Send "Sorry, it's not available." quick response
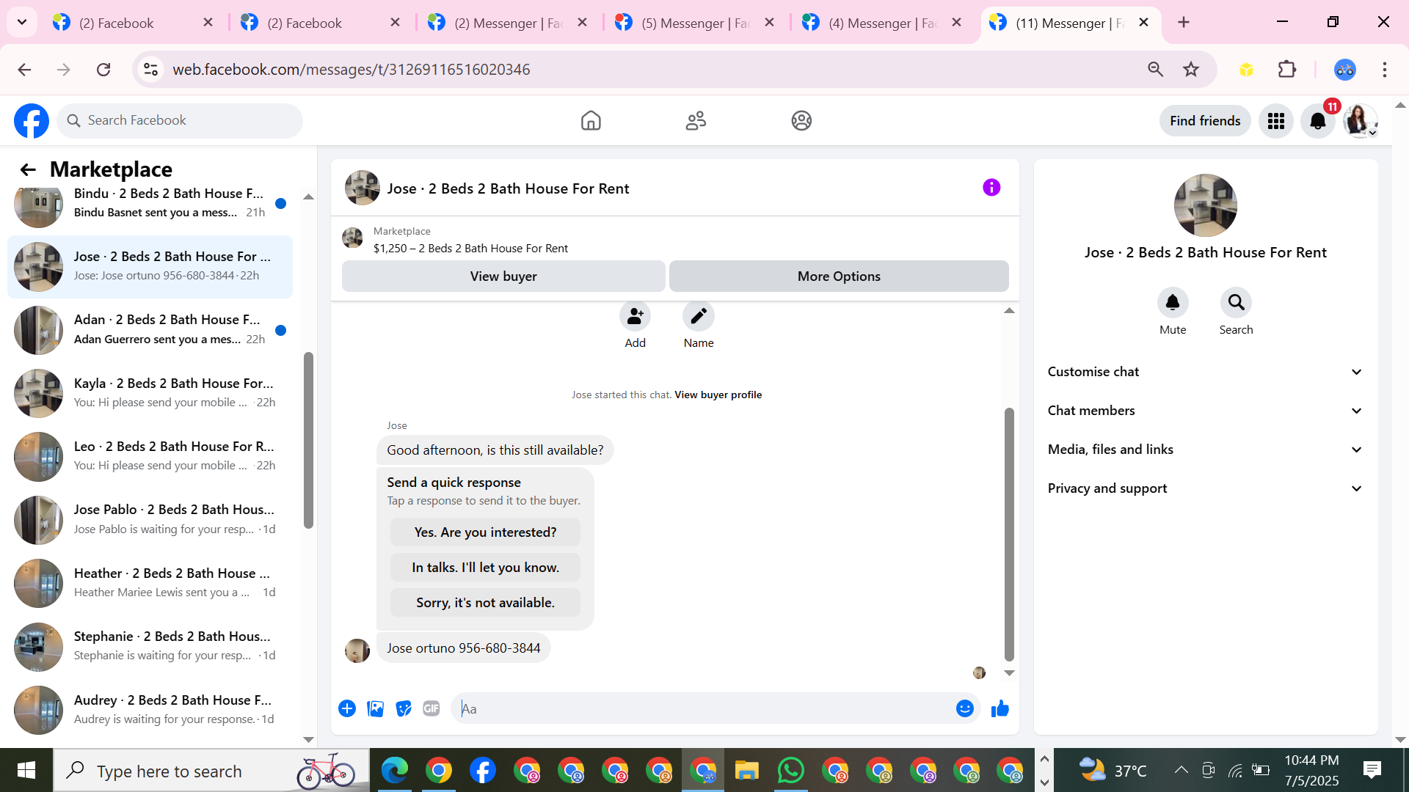This screenshot has width=1409, height=792. (x=485, y=603)
